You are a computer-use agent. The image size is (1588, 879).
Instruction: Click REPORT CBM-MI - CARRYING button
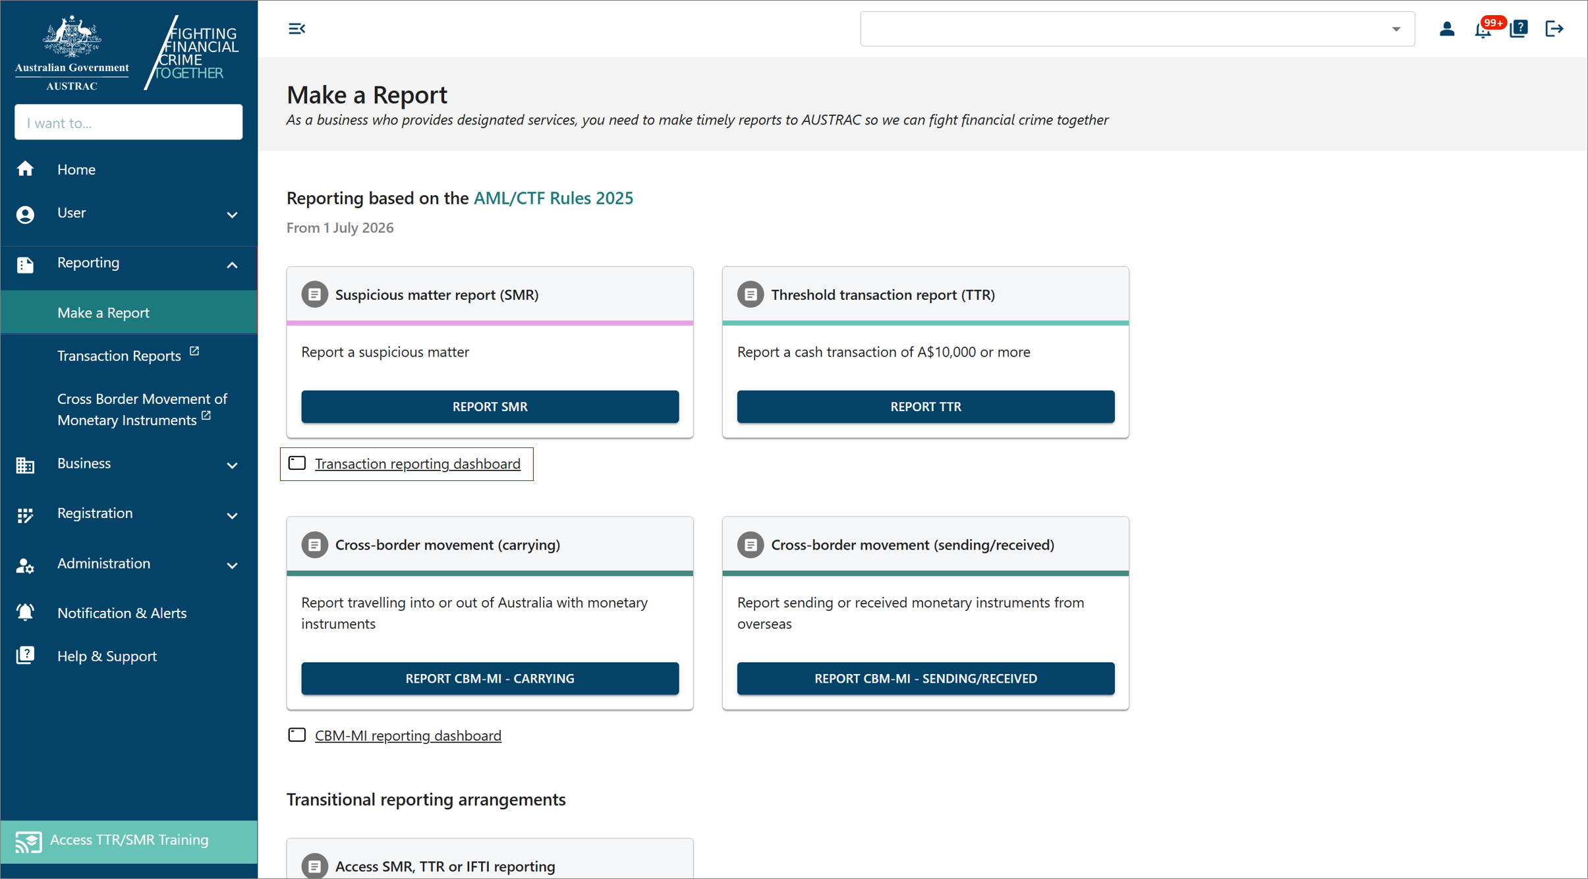pyautogui.click(x=490, y=678)
